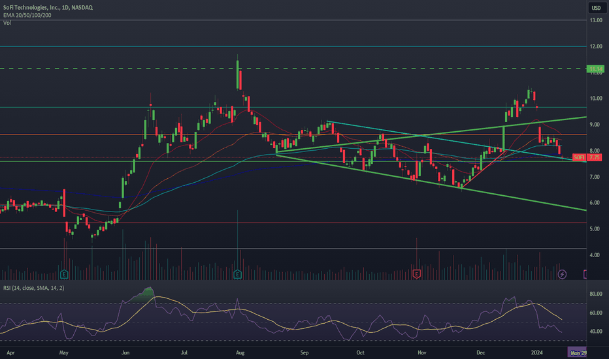
Task: Click the green earnings E marker in May
Action: click(x=64, y=274)
